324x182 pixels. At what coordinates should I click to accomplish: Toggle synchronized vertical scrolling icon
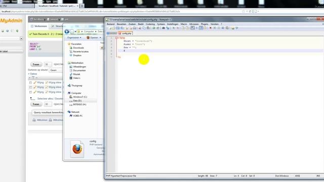[x=183, y=28]
